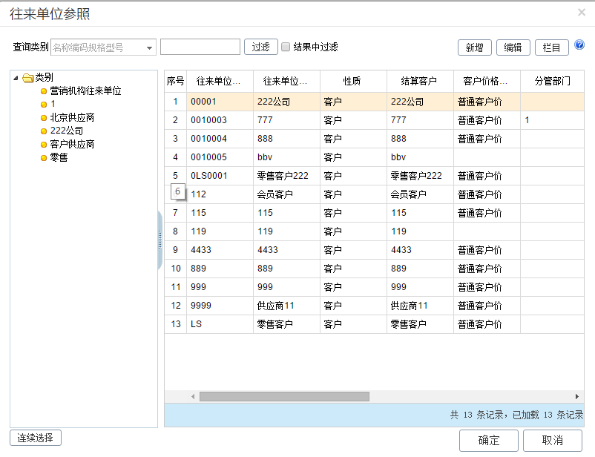Collapse the left panel via splitter handle
The width and height of the screenshot is (595, 457).
[160, 240]
